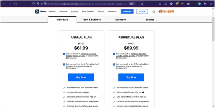215x108 pixels.
Task: Reload the page with the refresh icon
Action: tap(16, 4)
